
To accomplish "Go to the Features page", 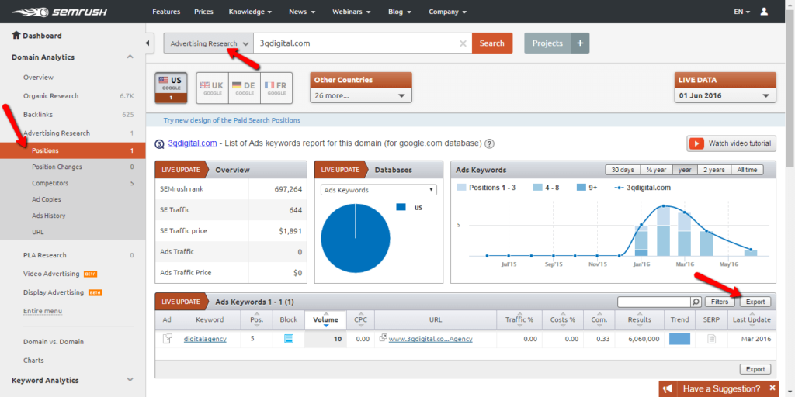I will point(166,12).
